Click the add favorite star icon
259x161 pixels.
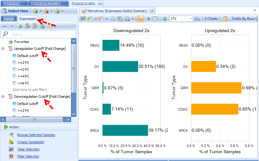pyautogui.click(x=35, y=11)
